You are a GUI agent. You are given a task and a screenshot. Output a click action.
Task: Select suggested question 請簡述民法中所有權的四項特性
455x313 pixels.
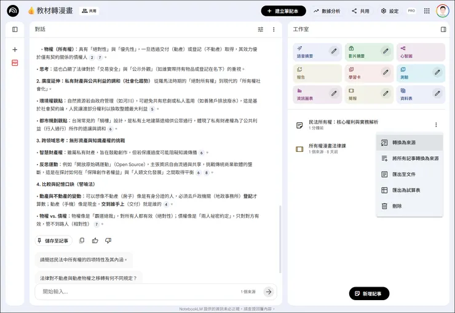[x=84, y=260]
